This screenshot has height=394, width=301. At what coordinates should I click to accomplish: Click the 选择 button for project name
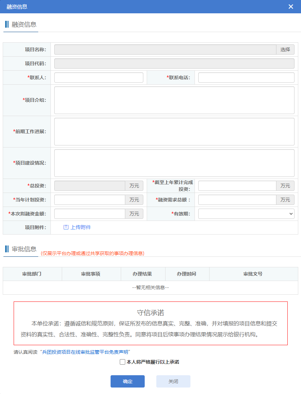click(285, 50)
